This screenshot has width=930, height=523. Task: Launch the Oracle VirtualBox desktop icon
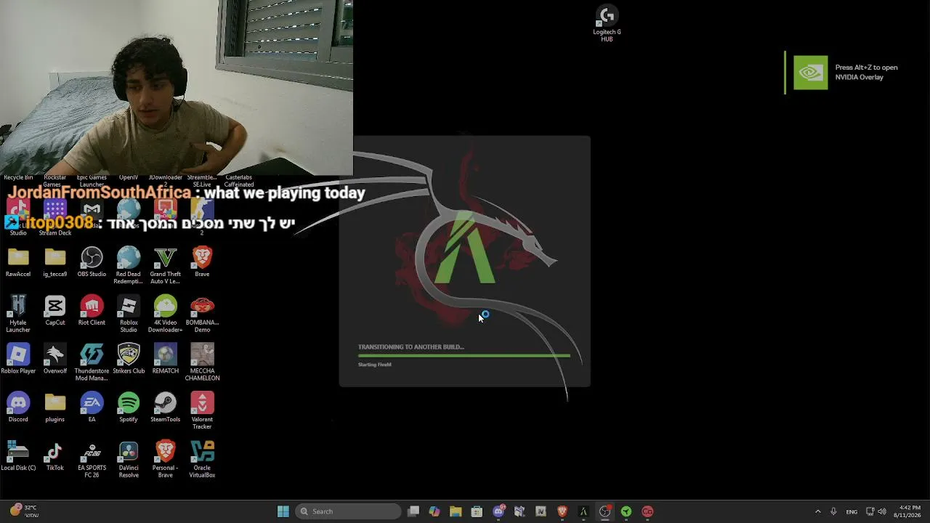(x=202, y=460)
